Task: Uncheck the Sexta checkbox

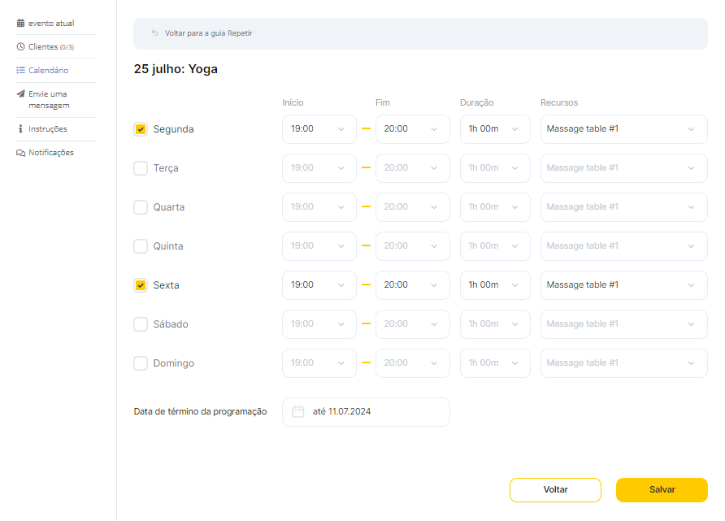Action: (141, 285)
